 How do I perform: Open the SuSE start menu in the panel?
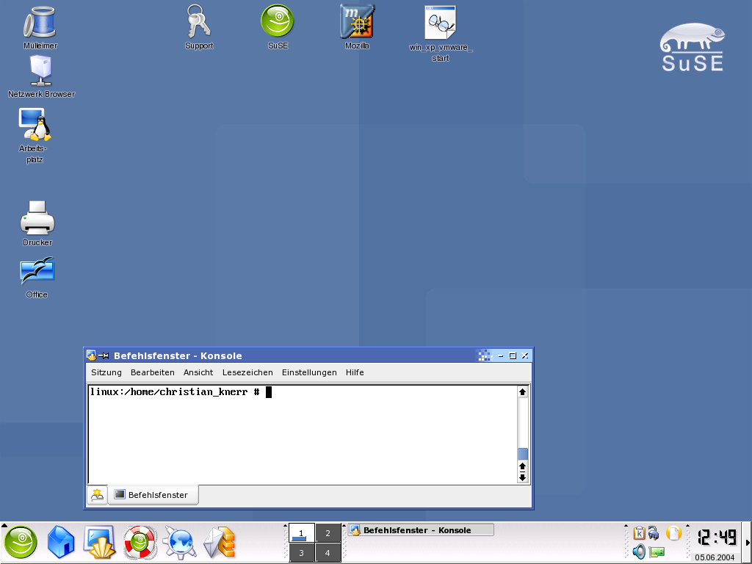click(21, 543)
